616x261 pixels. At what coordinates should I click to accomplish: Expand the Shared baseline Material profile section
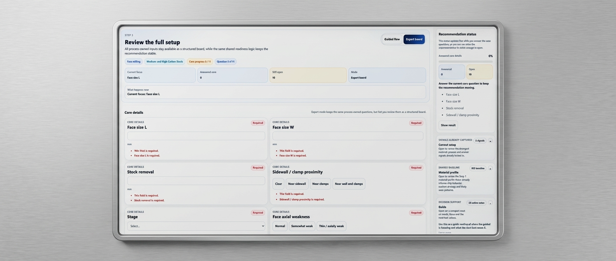490,168
